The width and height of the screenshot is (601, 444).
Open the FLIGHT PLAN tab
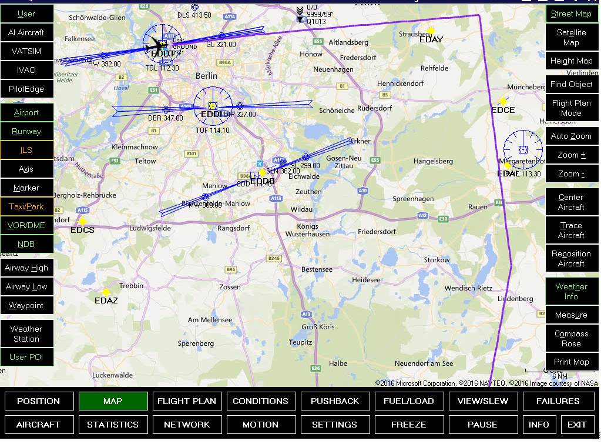tap(187, 402)
